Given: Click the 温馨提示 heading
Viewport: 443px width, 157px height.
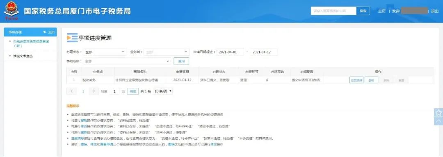Looking at the screenshot, I should [73, 106].
